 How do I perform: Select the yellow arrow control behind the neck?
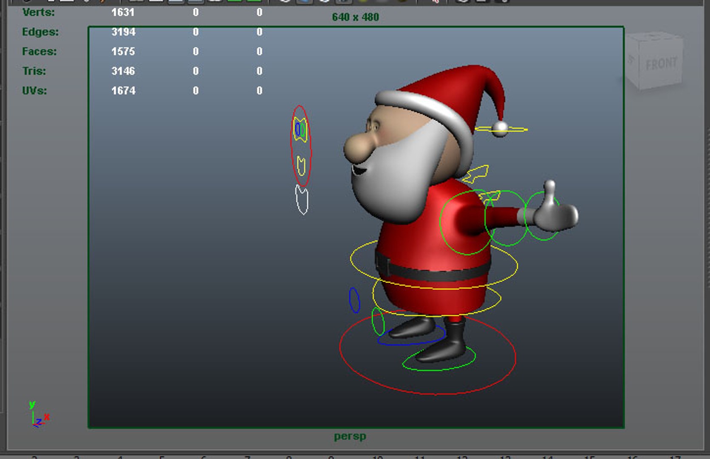476,175
